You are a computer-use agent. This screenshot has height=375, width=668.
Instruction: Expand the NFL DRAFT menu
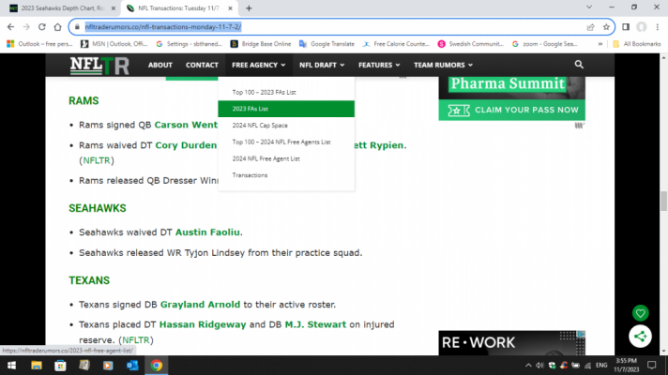pos(322,65)
